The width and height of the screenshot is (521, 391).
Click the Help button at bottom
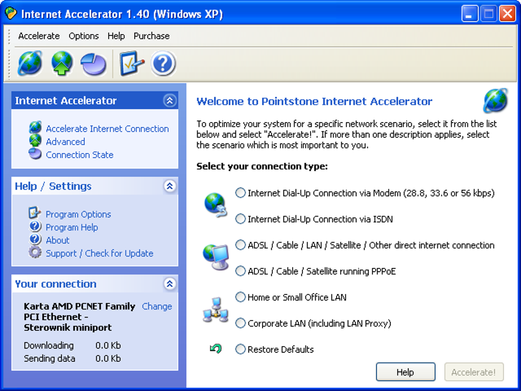click(406, 372)
